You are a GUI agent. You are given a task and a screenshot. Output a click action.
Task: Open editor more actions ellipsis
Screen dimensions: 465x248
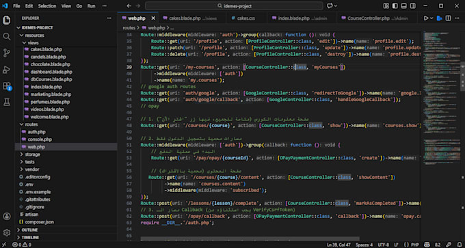point(457,18)
